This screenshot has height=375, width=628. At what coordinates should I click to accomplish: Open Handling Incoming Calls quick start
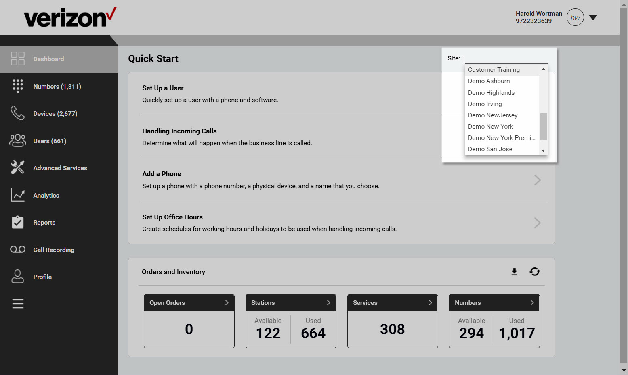[x=179, y=131]
